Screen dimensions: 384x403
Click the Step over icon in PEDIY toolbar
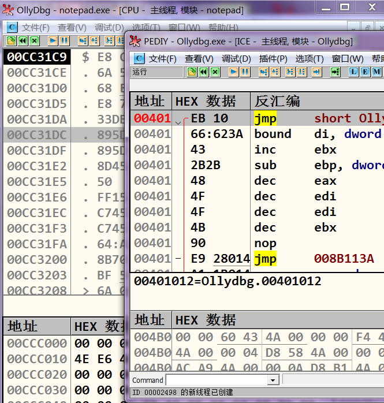point(275,72)
